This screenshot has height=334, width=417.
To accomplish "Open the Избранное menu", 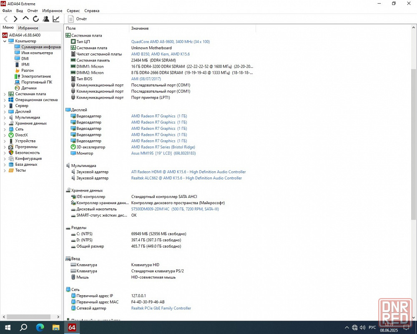I will [52, 11].
